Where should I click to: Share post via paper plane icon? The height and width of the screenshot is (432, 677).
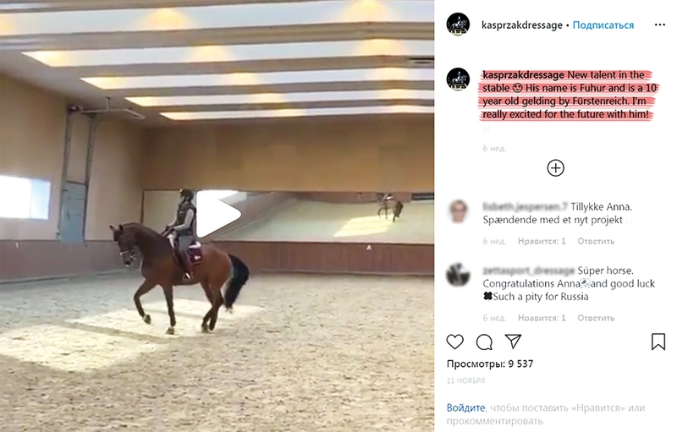(x=514, y=342)
